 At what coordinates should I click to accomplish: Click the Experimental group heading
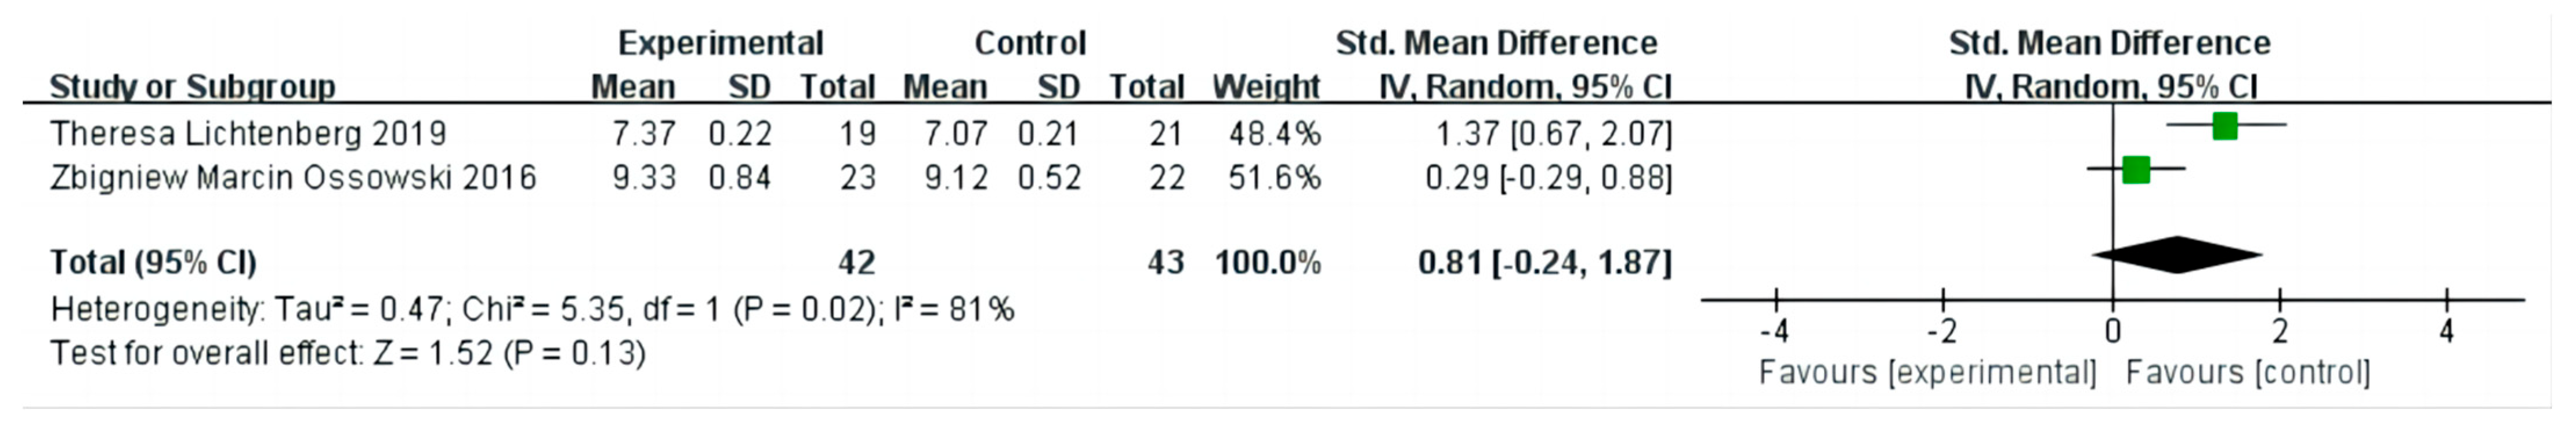720,43
